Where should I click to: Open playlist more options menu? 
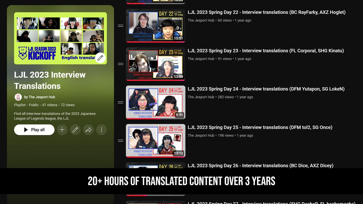tap(102, 130)
